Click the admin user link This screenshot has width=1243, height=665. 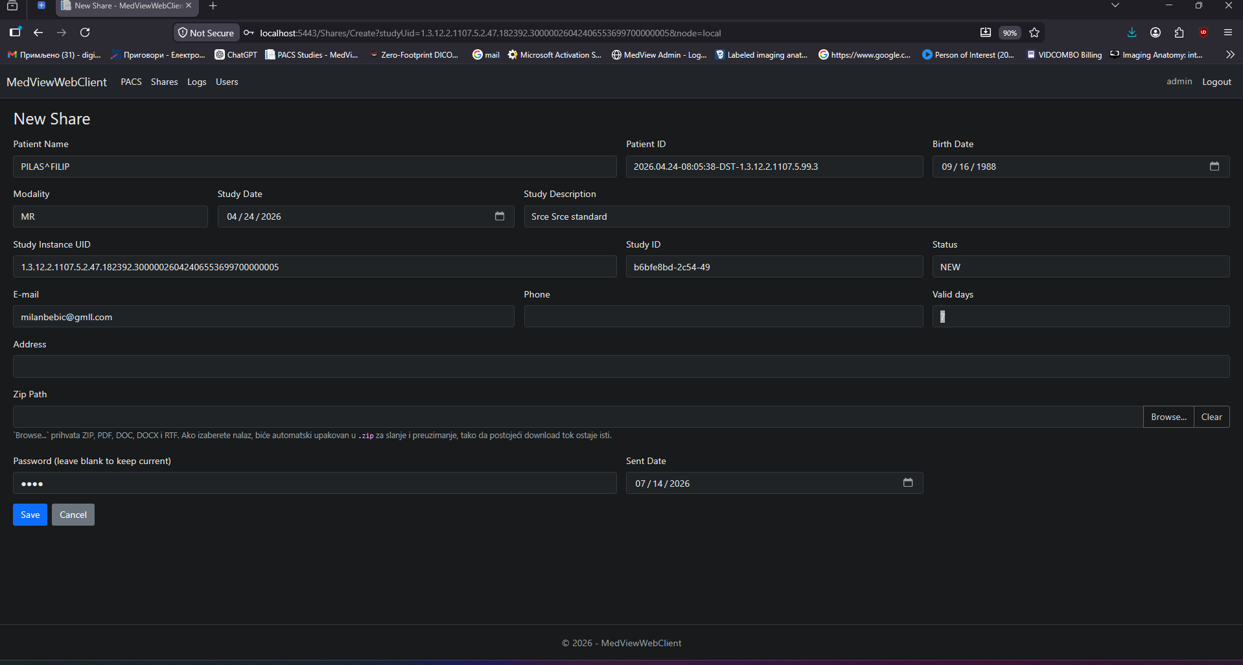[1179, 81]
